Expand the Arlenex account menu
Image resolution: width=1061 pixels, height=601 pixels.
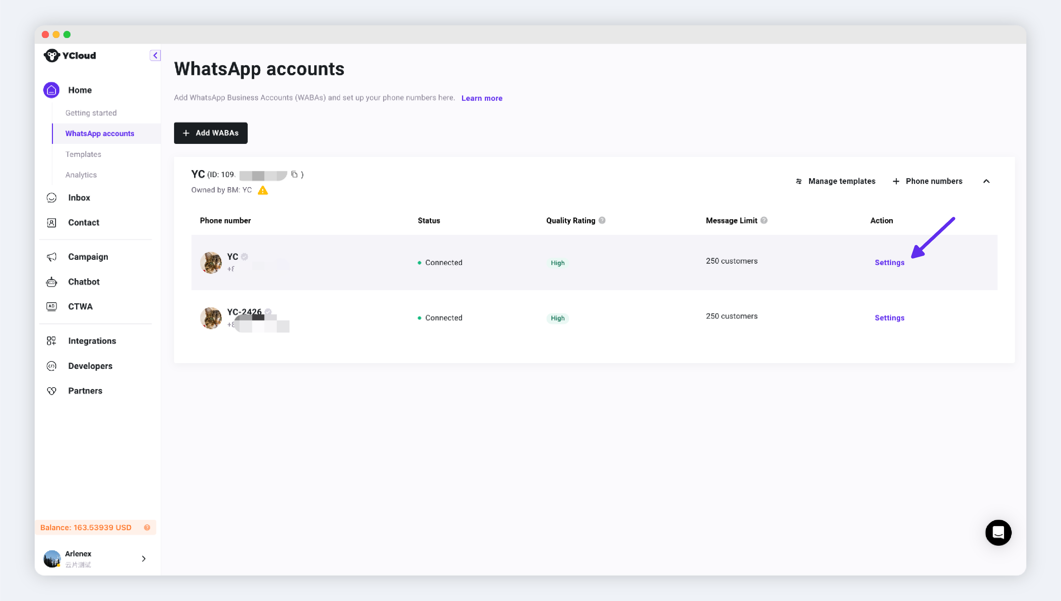[x=144, y=559]
